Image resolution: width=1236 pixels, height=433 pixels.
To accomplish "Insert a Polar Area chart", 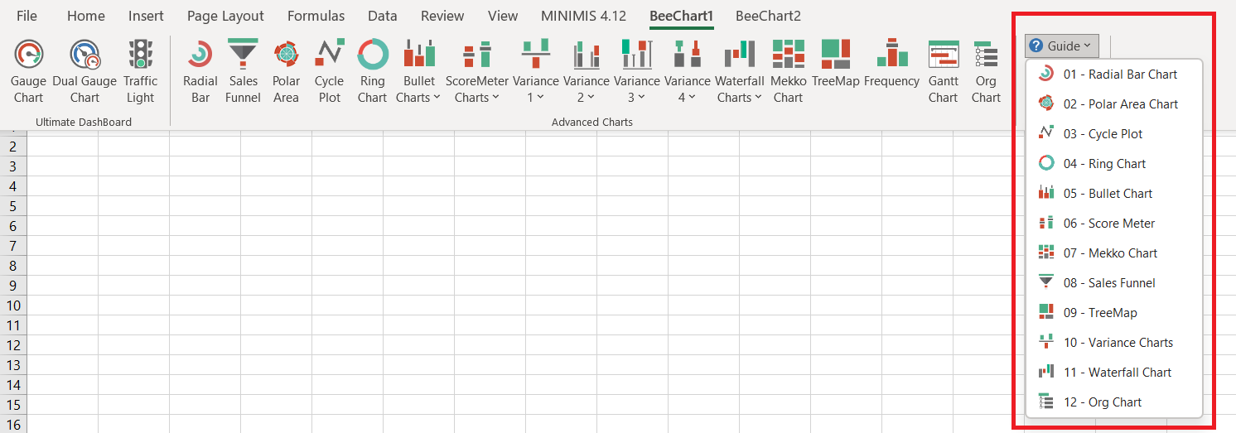I will click(286, 71).
